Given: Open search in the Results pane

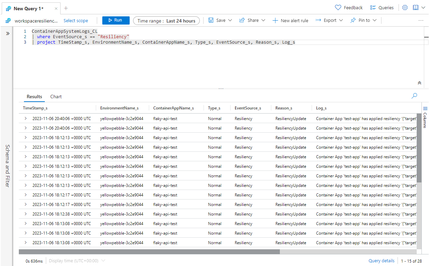Looking at the screenshot, I should tap(414, 96).
